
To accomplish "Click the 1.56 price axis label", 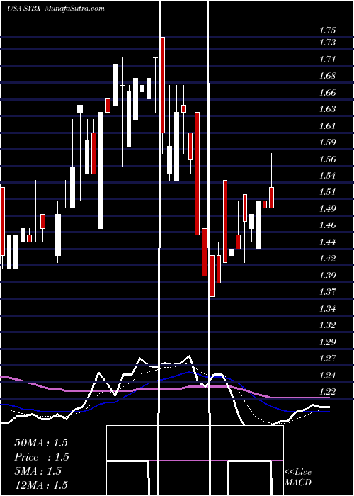I will (327, 159).
